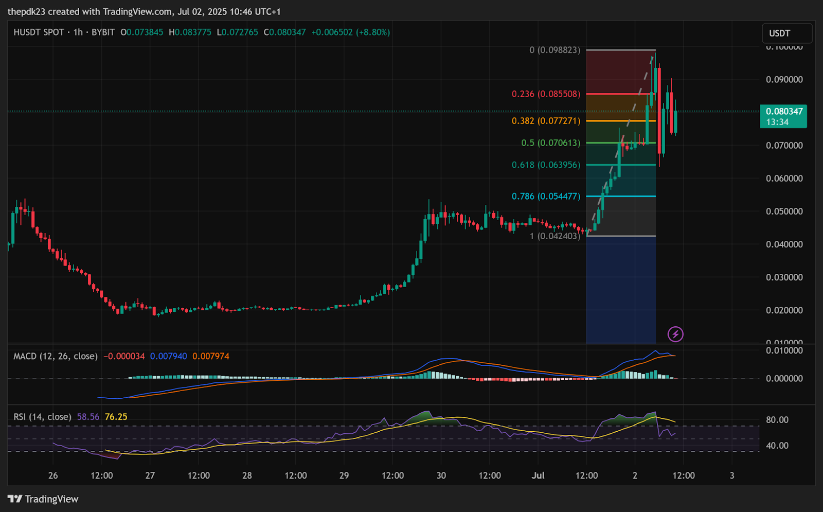Image resolution: width=823 pixels, height=512 pixels.
Task: Click the 80.00 RSI axis label
Action: pos(777,420)
